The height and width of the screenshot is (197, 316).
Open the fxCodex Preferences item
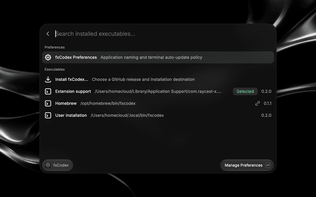[x=158, y=57]
